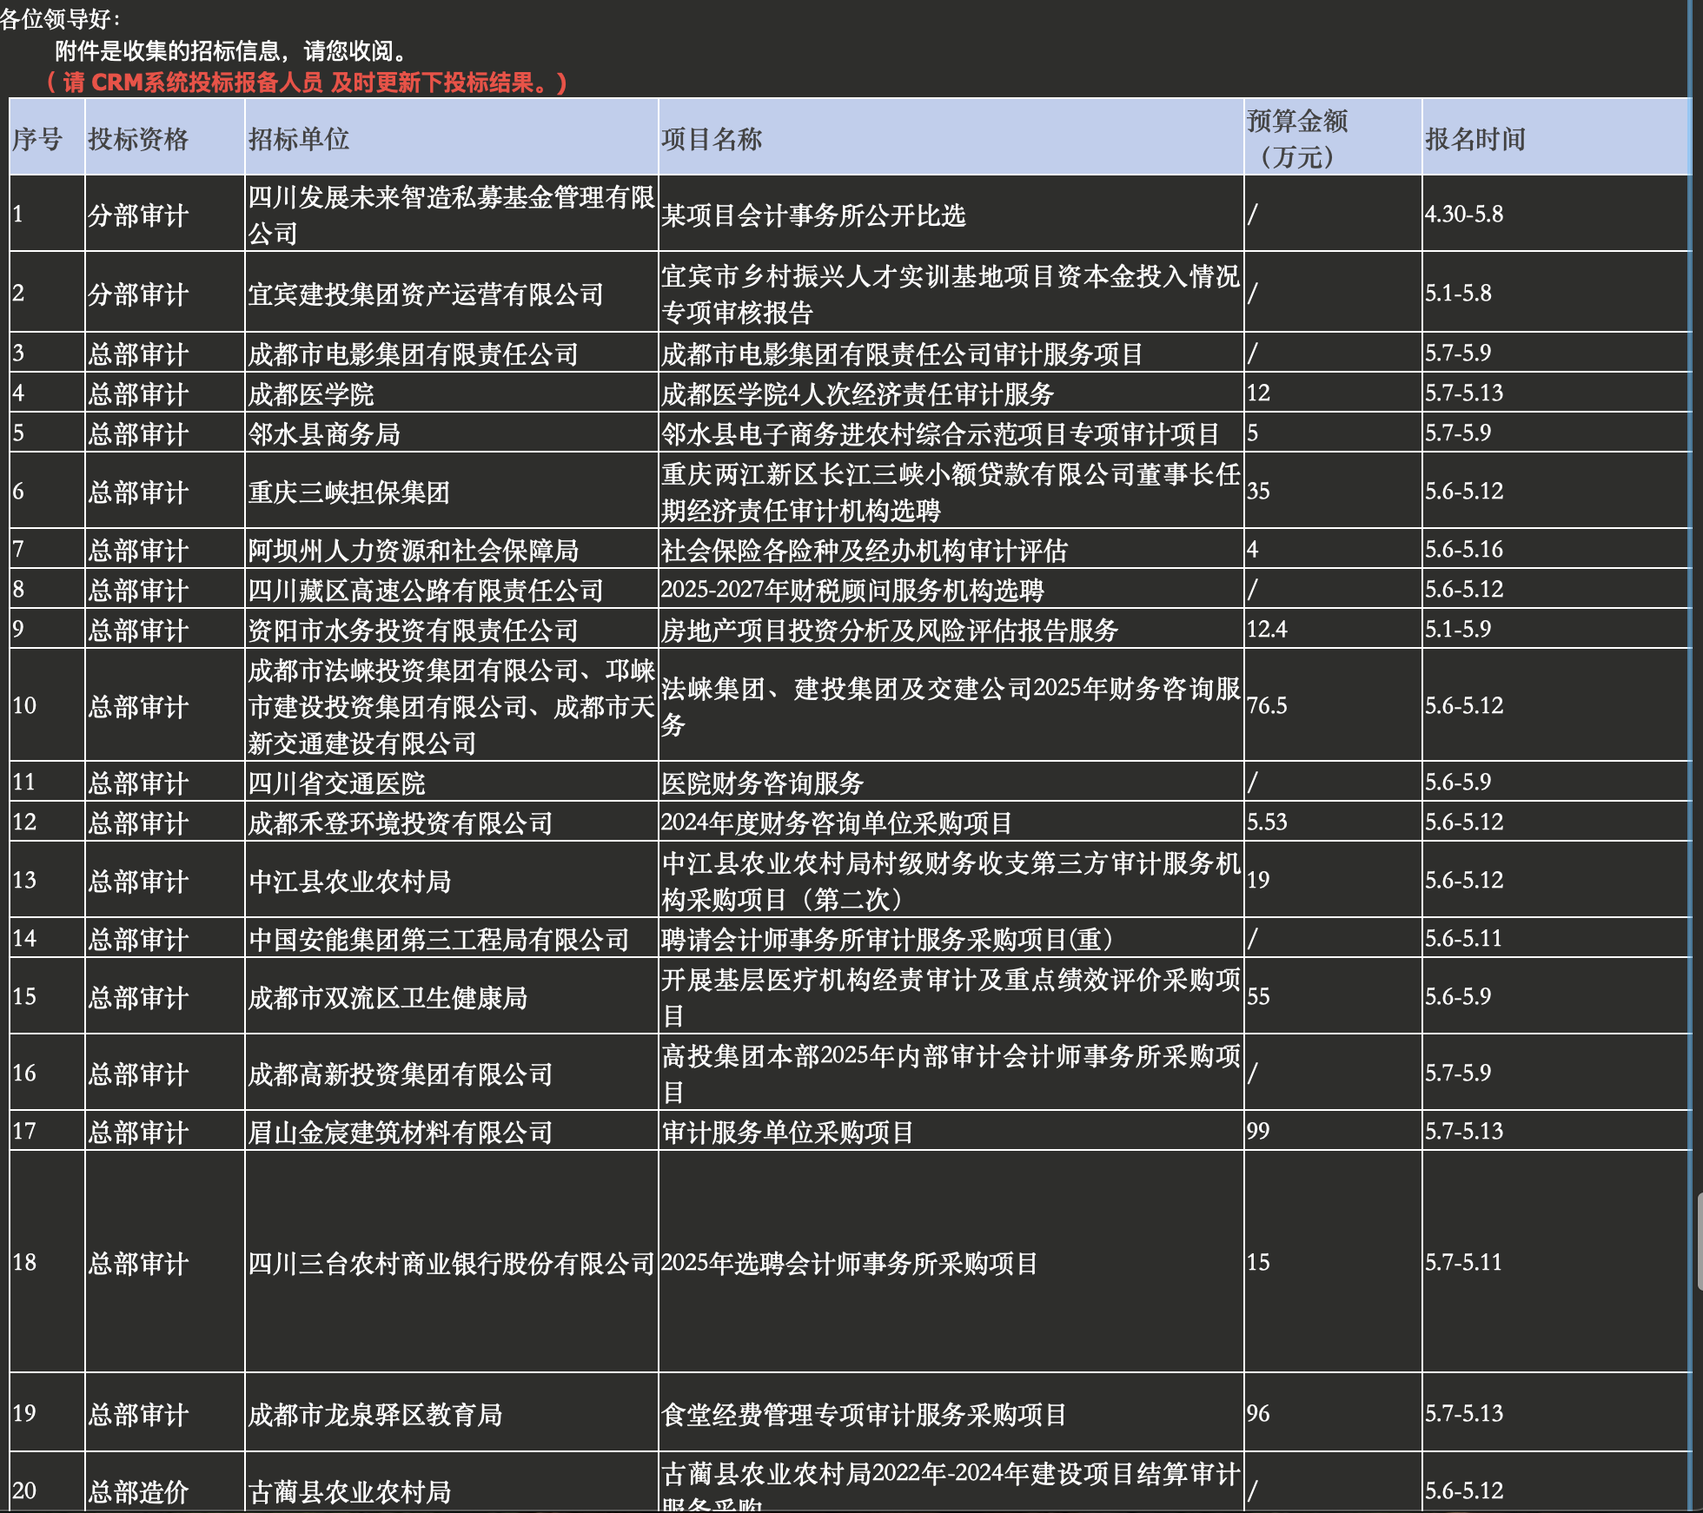
Task: Click date cell 5.1-5.8
Action: point(1555,293)
